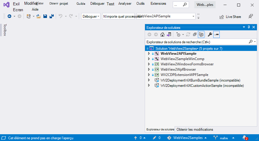Open the Outils menu
Viewport: 259px width, 141px height.
(140, 4)
